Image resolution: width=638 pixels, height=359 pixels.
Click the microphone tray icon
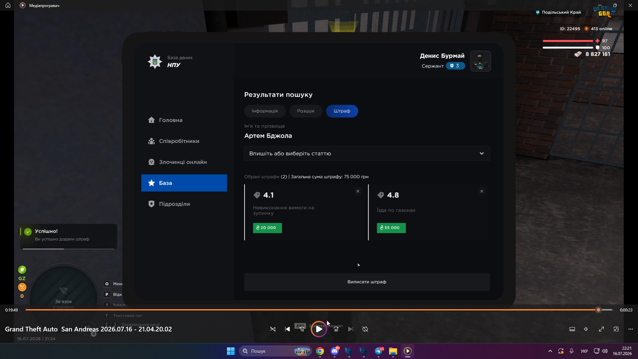[572, 351]
